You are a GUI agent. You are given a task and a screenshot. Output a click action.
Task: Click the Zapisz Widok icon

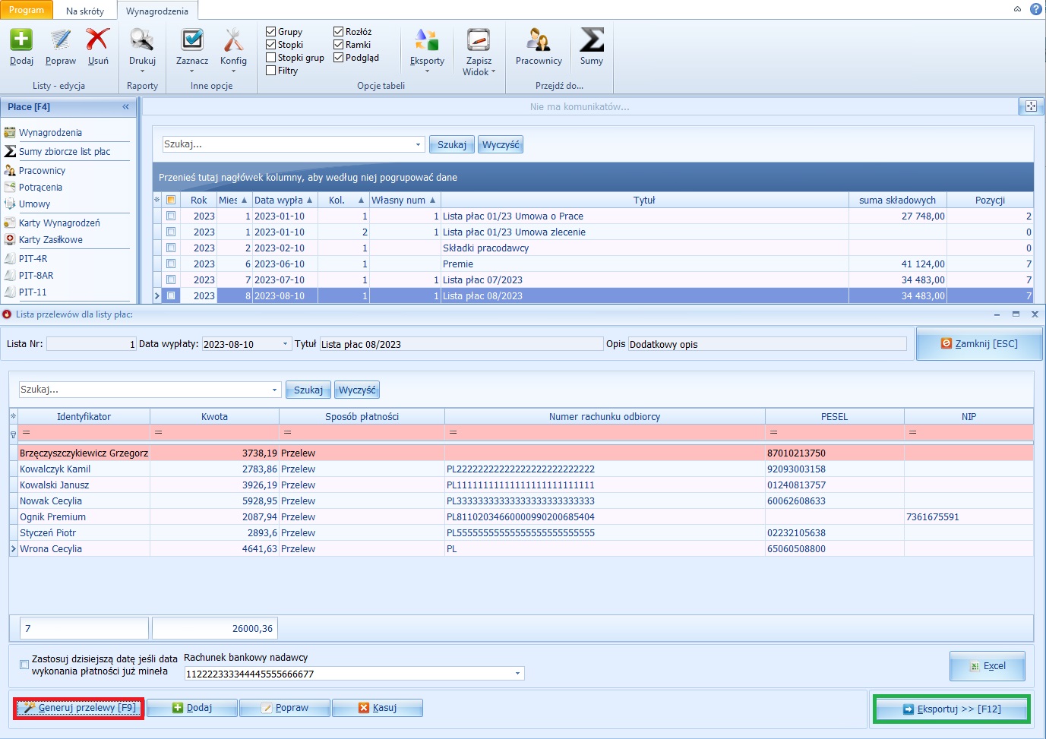click(x=479, y=39)
